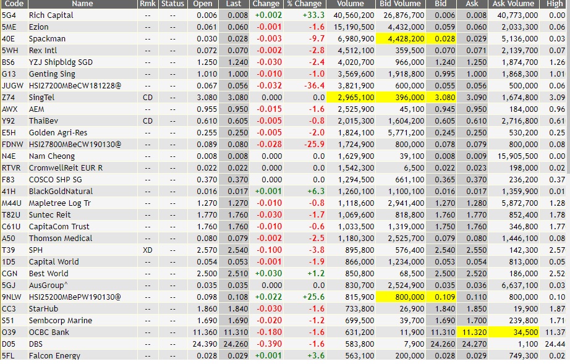This screenshot has height=364, width=570.
Task: Sort by the % Change column header
Action: (304, 4)
